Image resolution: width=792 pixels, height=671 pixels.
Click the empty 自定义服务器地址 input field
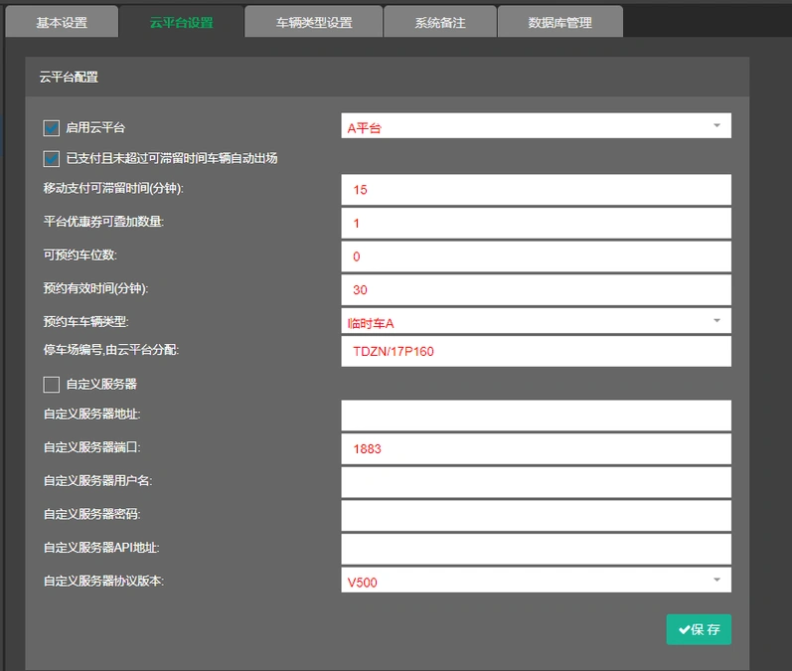click(x=536, y=416)
